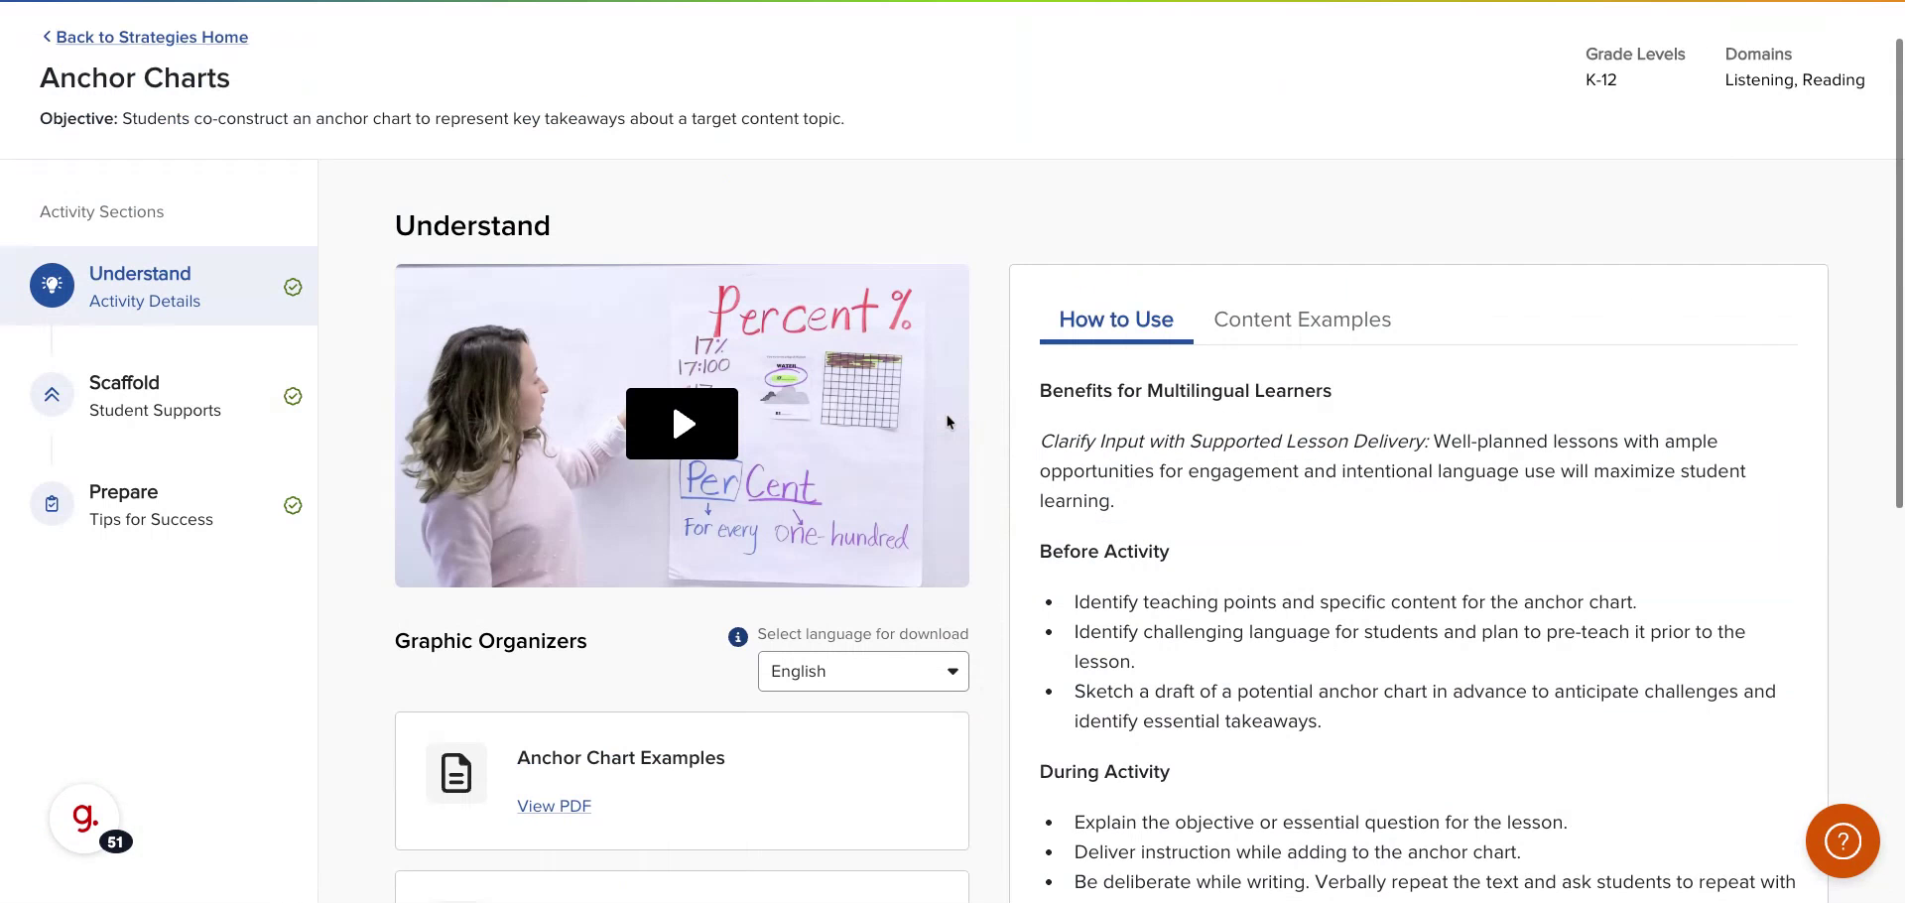Click the Understand section completed checkmark
1905x903 pixels.
coord(293,287)
